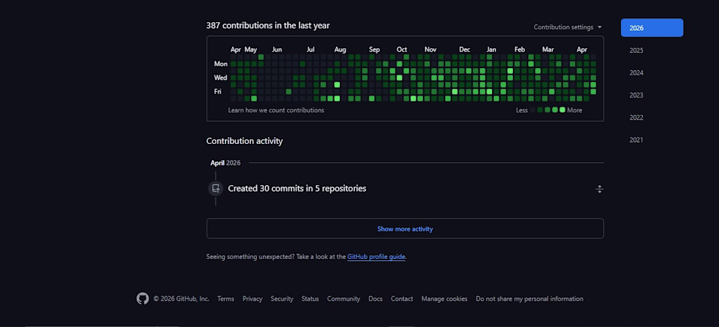Click the commits repository push icon

tap(216, 188)
